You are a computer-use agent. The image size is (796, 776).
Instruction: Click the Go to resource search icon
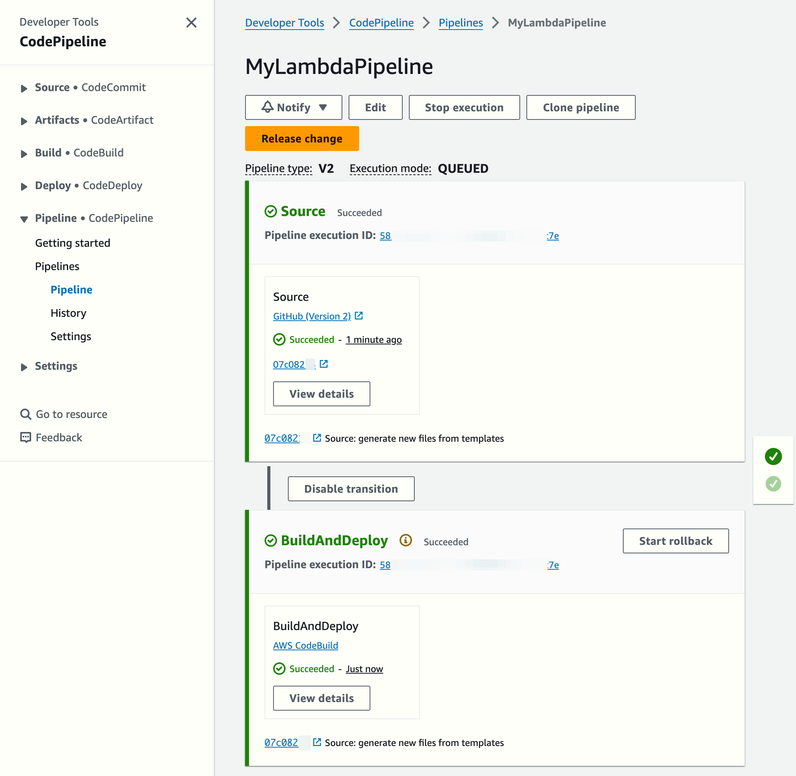pos(26,414)
